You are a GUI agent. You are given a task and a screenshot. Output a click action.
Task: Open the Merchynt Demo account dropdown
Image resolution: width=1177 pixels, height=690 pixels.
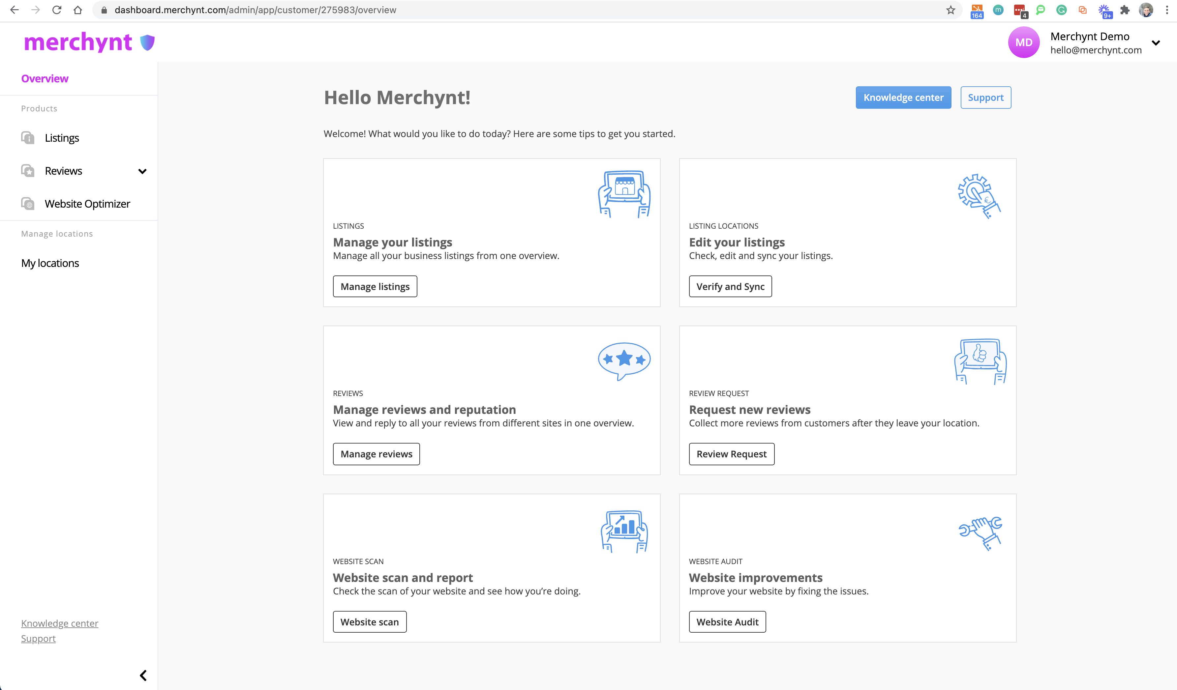click(1156, 43)
